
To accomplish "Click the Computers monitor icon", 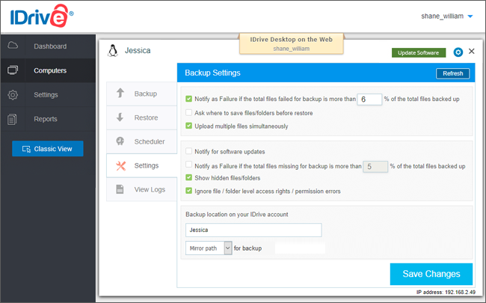I will (13, 70).
